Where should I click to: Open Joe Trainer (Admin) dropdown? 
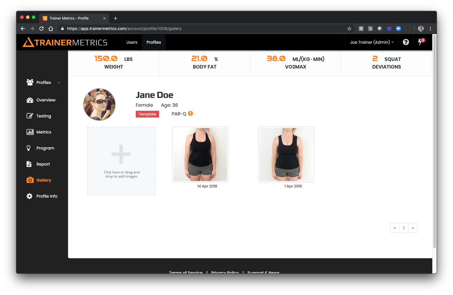point(372,42)
